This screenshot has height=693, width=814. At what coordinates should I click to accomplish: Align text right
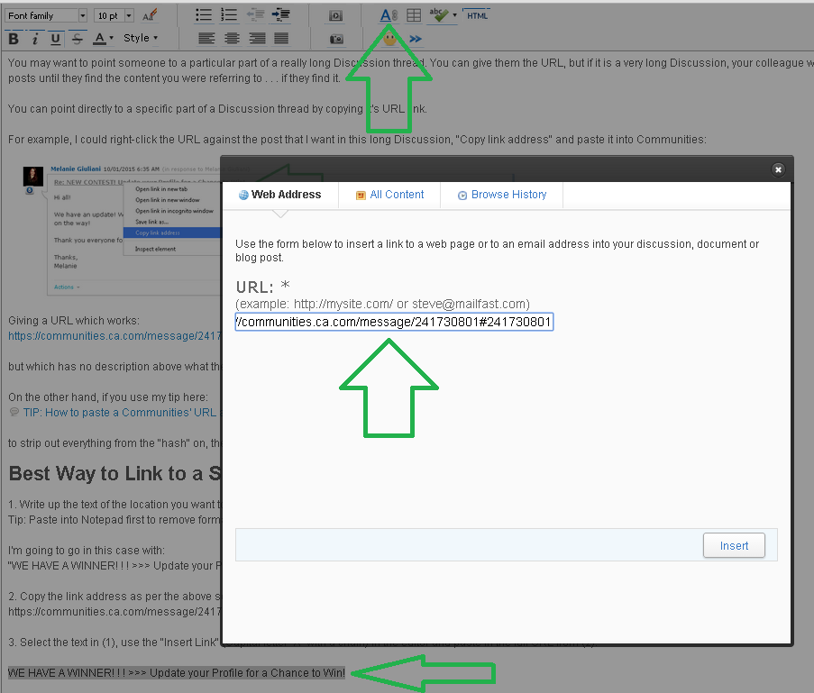(257, 39)
